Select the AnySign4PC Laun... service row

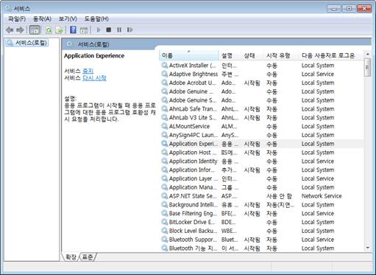(261, 135)
